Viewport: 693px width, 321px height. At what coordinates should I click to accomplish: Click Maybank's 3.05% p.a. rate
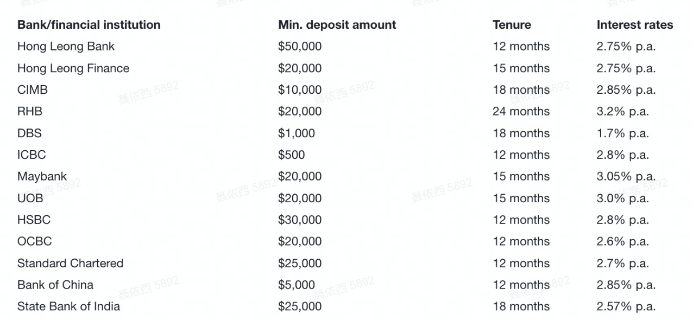[626, 177]
